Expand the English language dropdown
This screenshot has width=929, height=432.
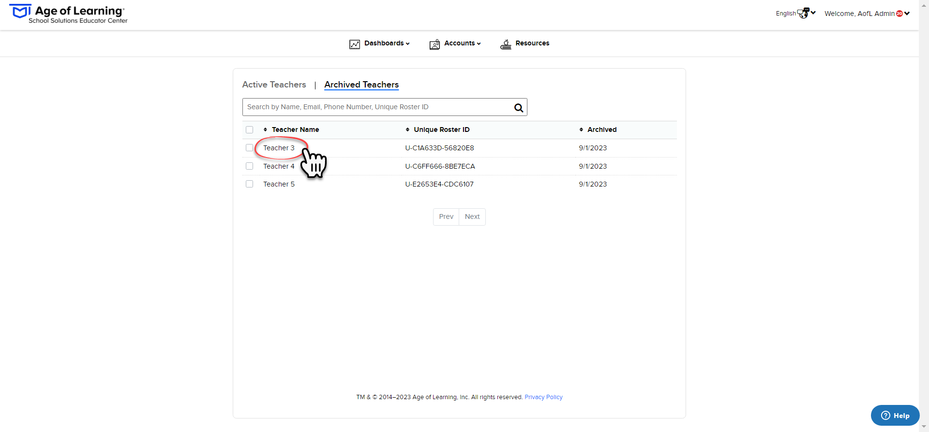click(795, 14)
